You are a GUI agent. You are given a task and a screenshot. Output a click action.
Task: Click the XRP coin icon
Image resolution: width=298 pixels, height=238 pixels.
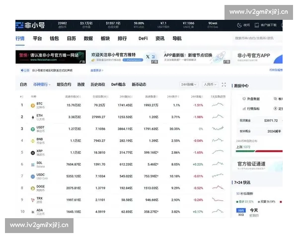pos(33,153)
